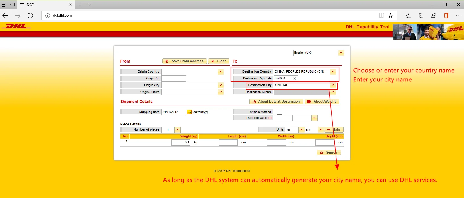The image size is (464, 198).
Task: Open the kg weight units dropdown
Action: (x=301, y=130)
